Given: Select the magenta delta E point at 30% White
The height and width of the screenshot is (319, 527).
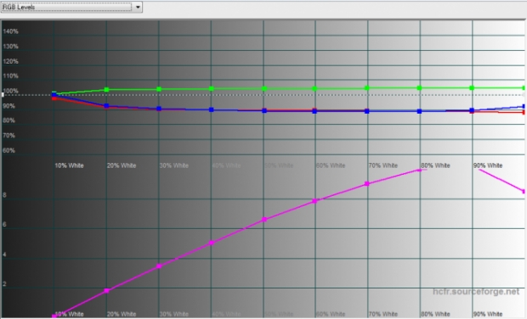Looking at the screenshot, I should tap(159, 266).
